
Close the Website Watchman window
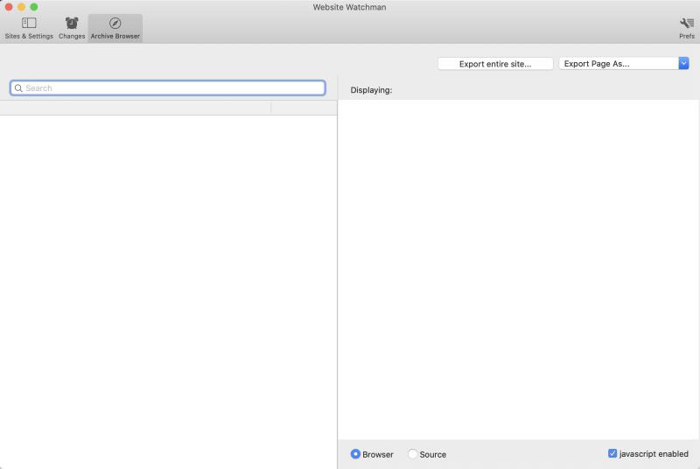point(9,7)
